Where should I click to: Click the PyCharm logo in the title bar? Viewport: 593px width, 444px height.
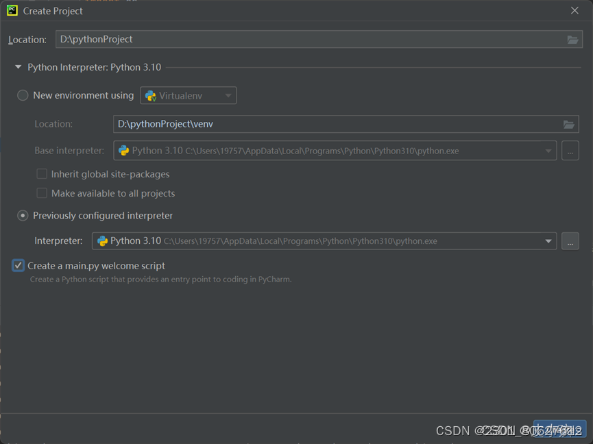pos(11,11)
